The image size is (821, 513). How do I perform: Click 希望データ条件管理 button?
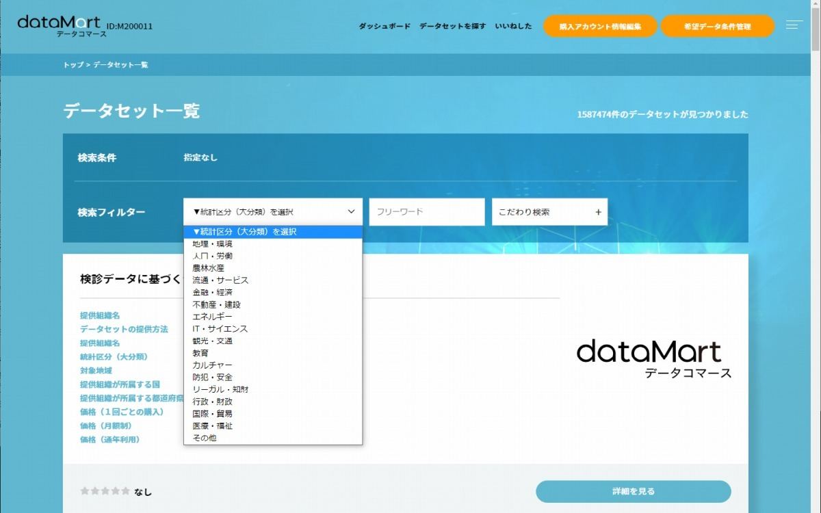click(x=718, y=27)
